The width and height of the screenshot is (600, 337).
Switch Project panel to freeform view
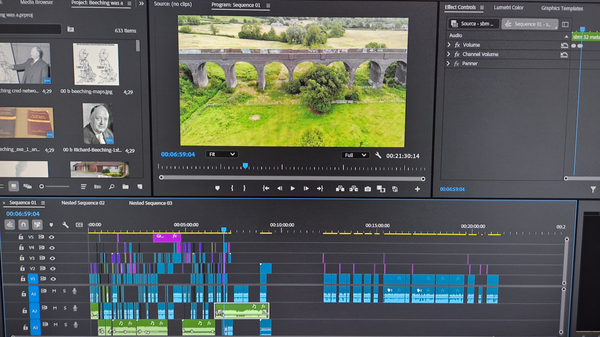[x=28, y=186]
